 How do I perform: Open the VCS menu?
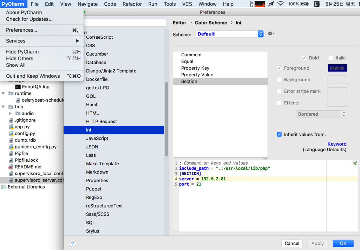(187, 4)
